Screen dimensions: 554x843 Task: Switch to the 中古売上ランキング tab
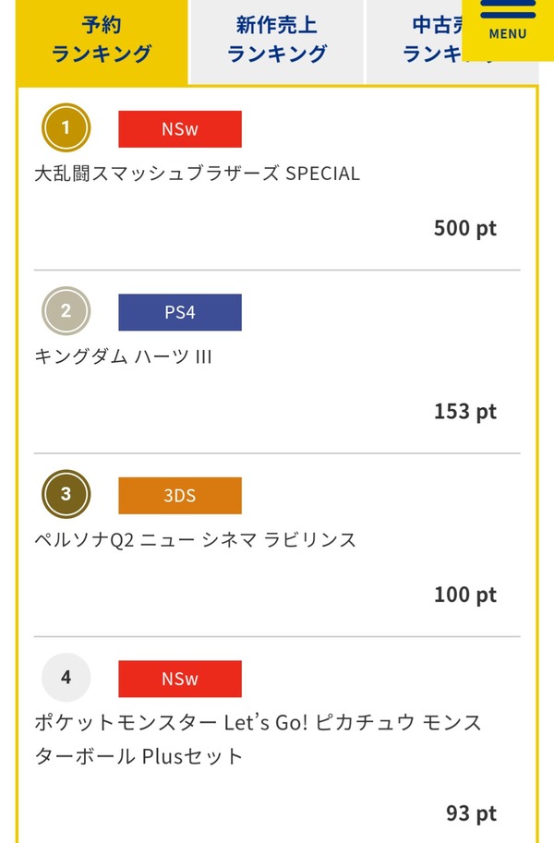425,40
